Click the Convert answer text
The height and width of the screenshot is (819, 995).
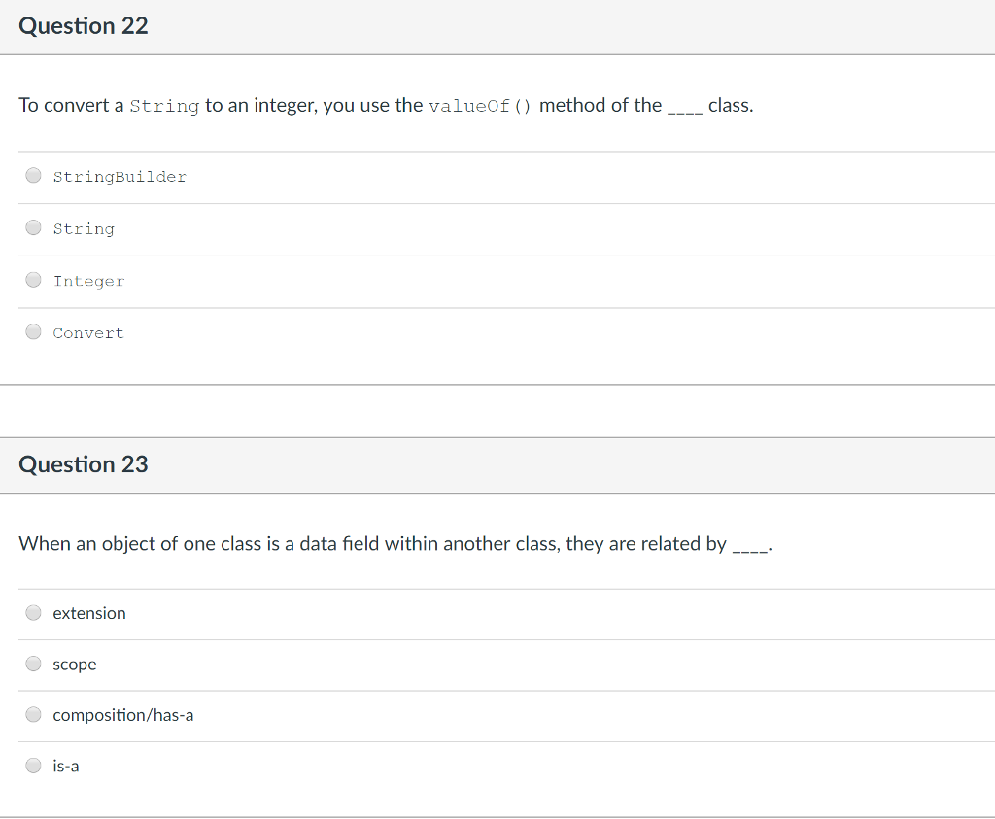click(87, 332)
